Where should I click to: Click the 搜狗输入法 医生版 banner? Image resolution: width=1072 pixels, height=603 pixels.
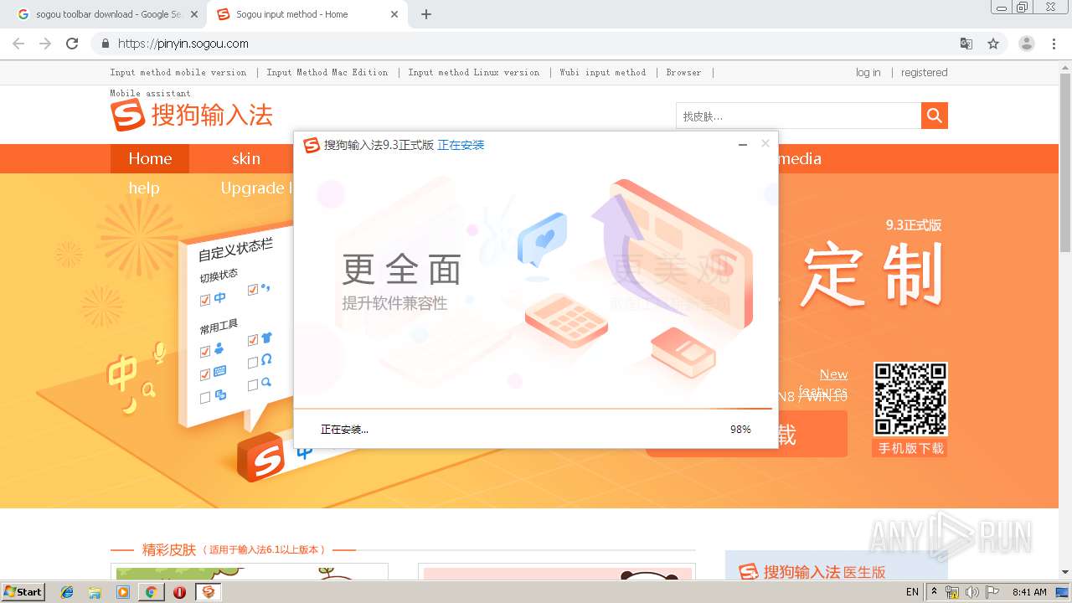coord(836,566)
